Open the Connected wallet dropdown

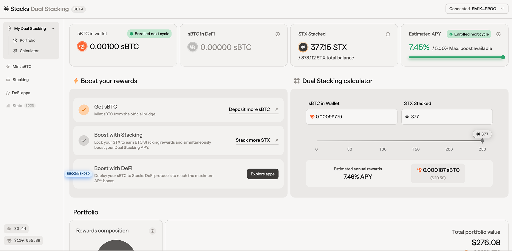477,9
